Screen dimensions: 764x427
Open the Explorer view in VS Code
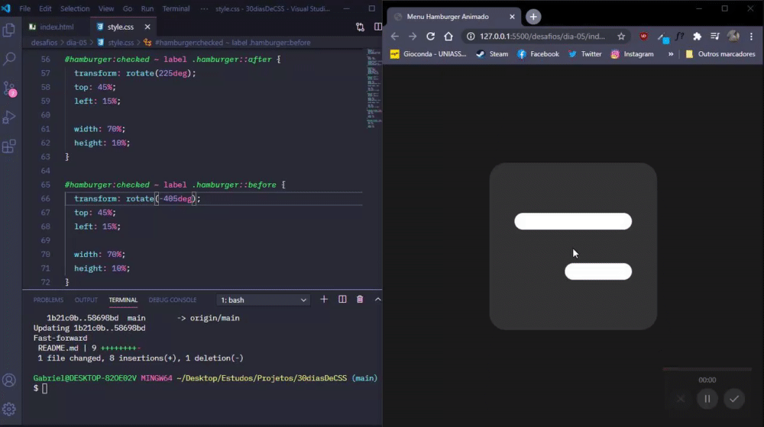pyautogui.click(x=9, y=30)
